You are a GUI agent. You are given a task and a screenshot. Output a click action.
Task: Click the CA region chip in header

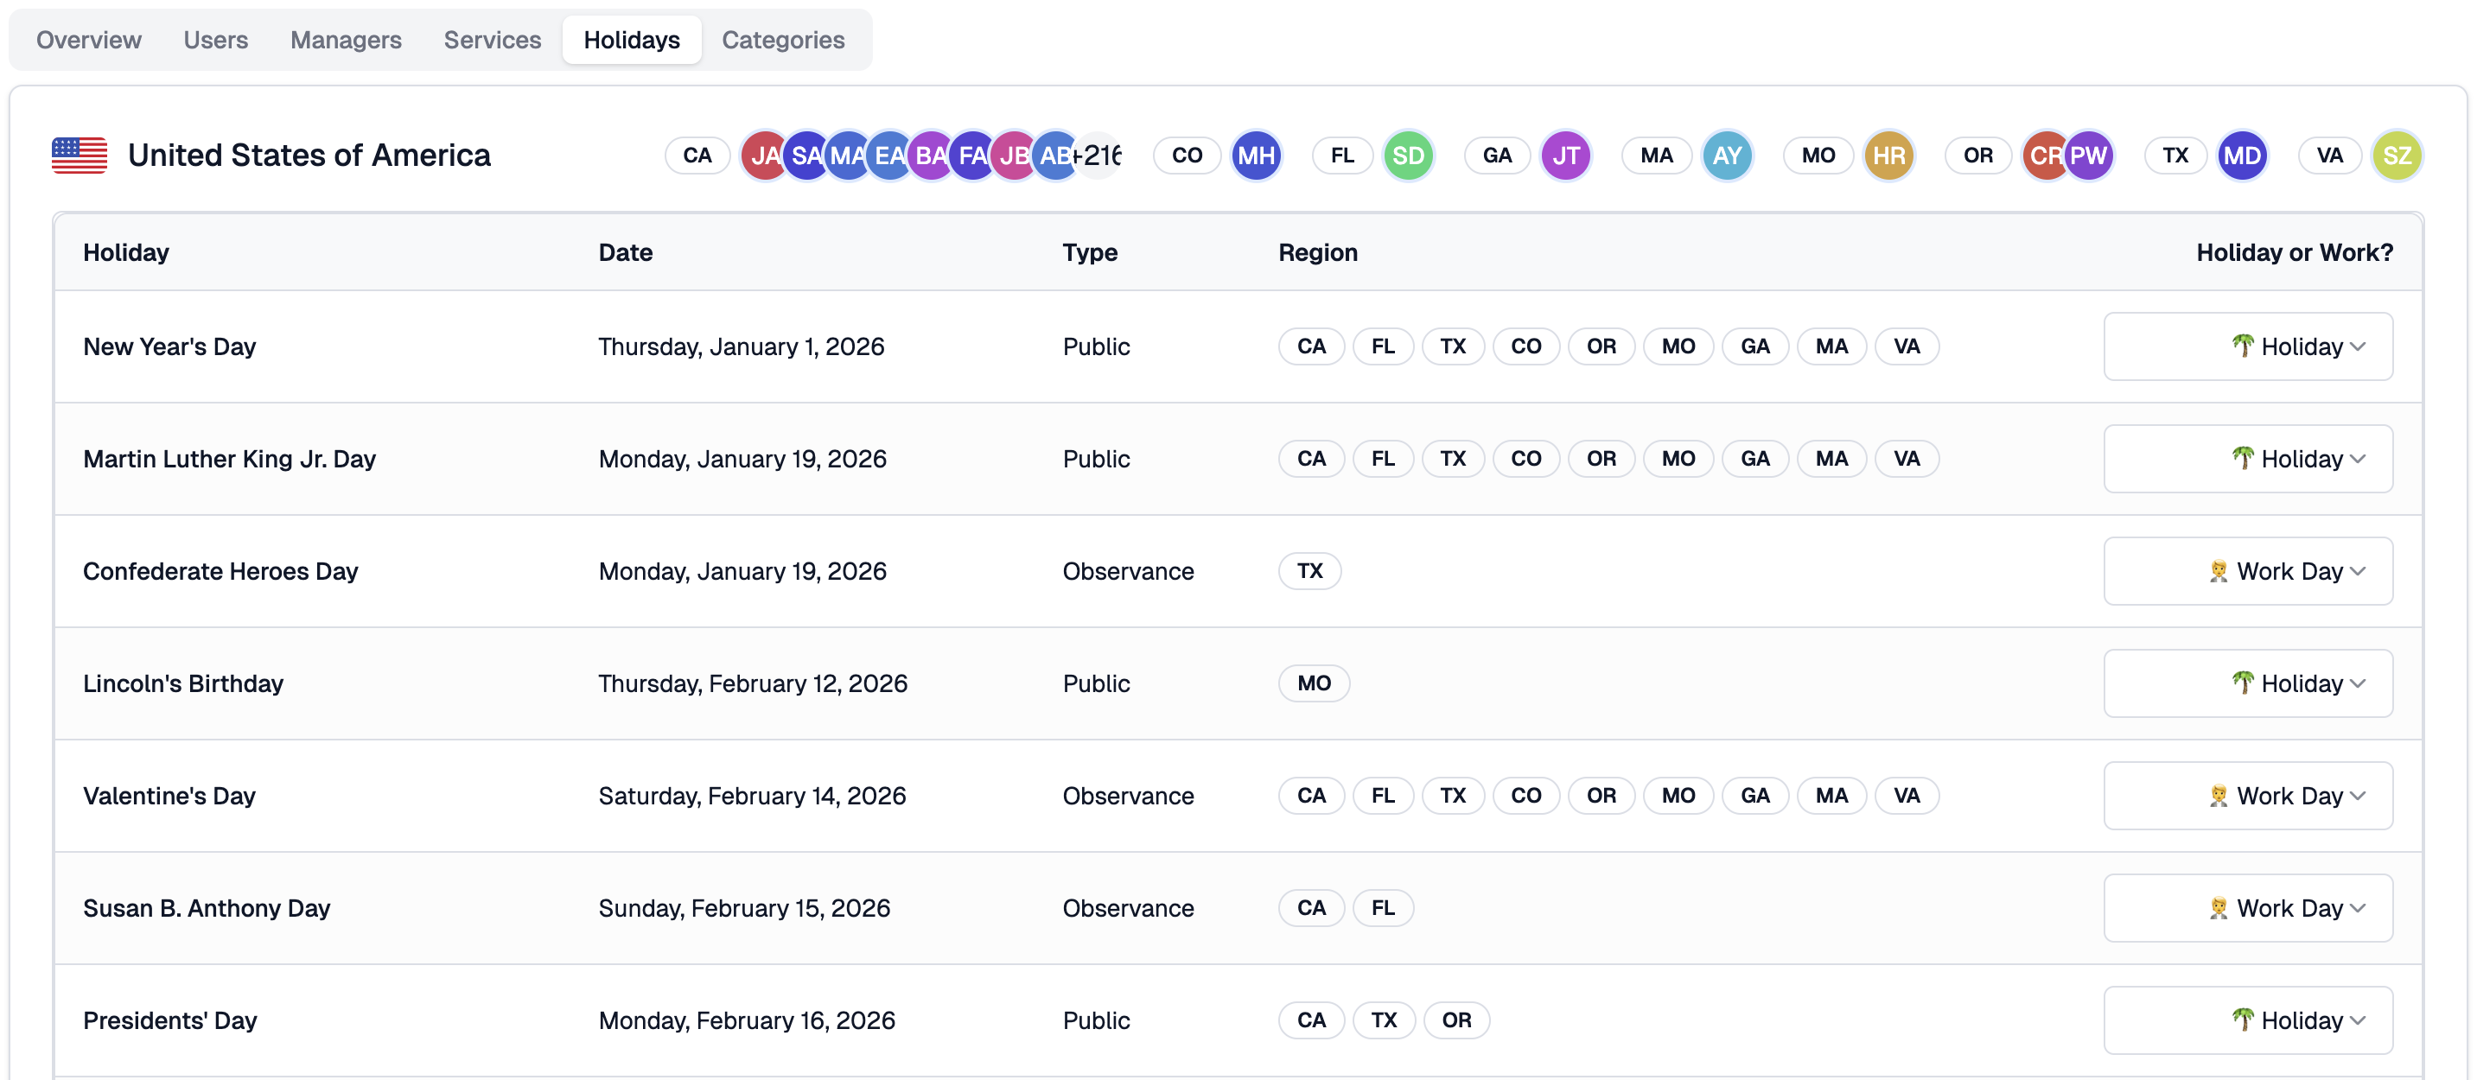point(697,156)
